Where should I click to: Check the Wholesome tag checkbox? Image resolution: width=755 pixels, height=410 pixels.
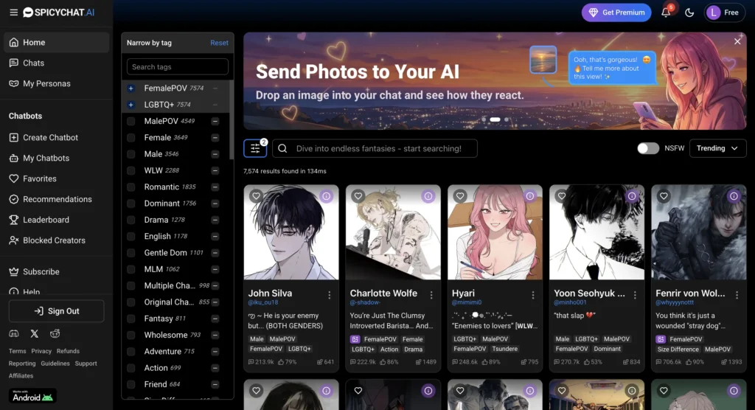(x=131, y=335)
